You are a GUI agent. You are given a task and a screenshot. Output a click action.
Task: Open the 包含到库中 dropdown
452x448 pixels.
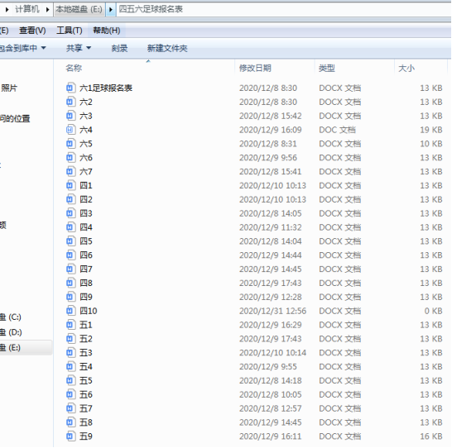(x=23, y=48)
